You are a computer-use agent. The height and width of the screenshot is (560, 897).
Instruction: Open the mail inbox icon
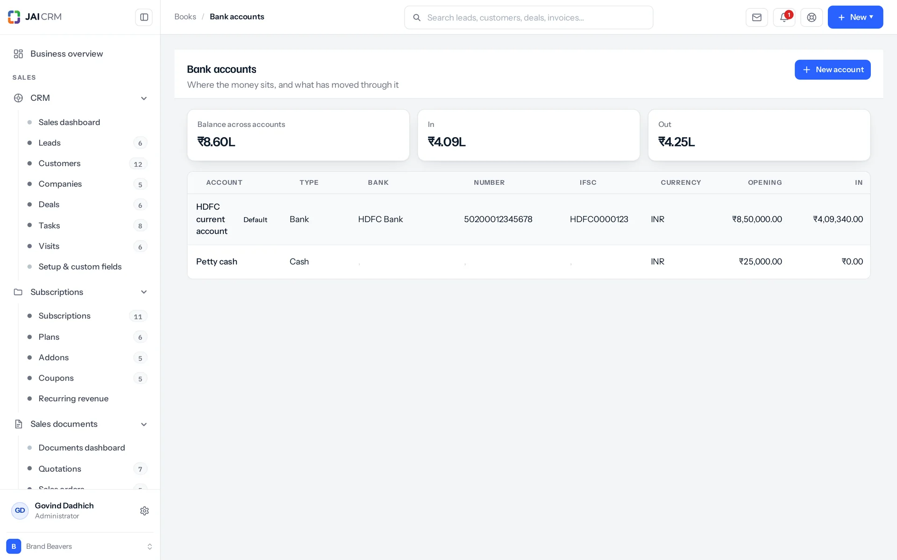(x=756, y=17)
